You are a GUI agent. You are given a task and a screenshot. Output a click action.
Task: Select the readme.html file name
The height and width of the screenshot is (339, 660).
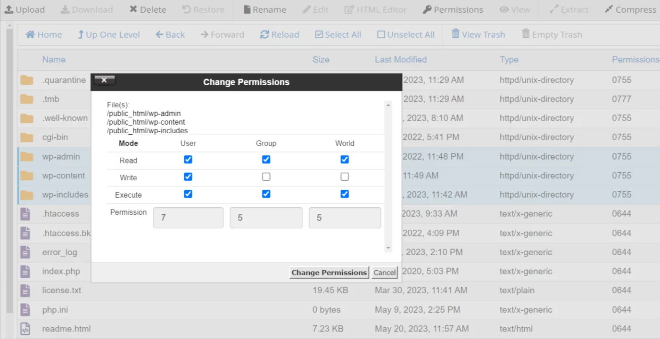[x=66, y=329]
